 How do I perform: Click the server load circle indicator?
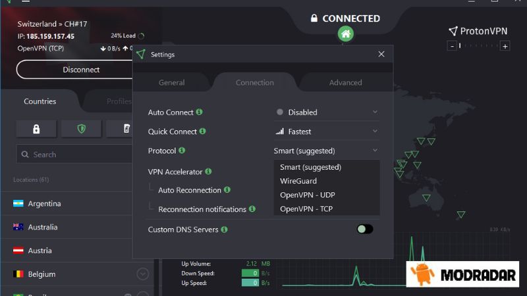(141, 36)
